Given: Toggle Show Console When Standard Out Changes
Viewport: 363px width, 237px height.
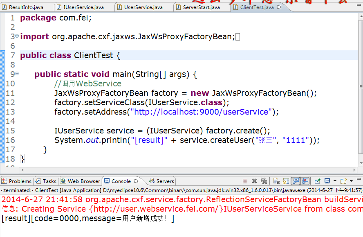Looking at the screenshot, I should pos(296,181).
